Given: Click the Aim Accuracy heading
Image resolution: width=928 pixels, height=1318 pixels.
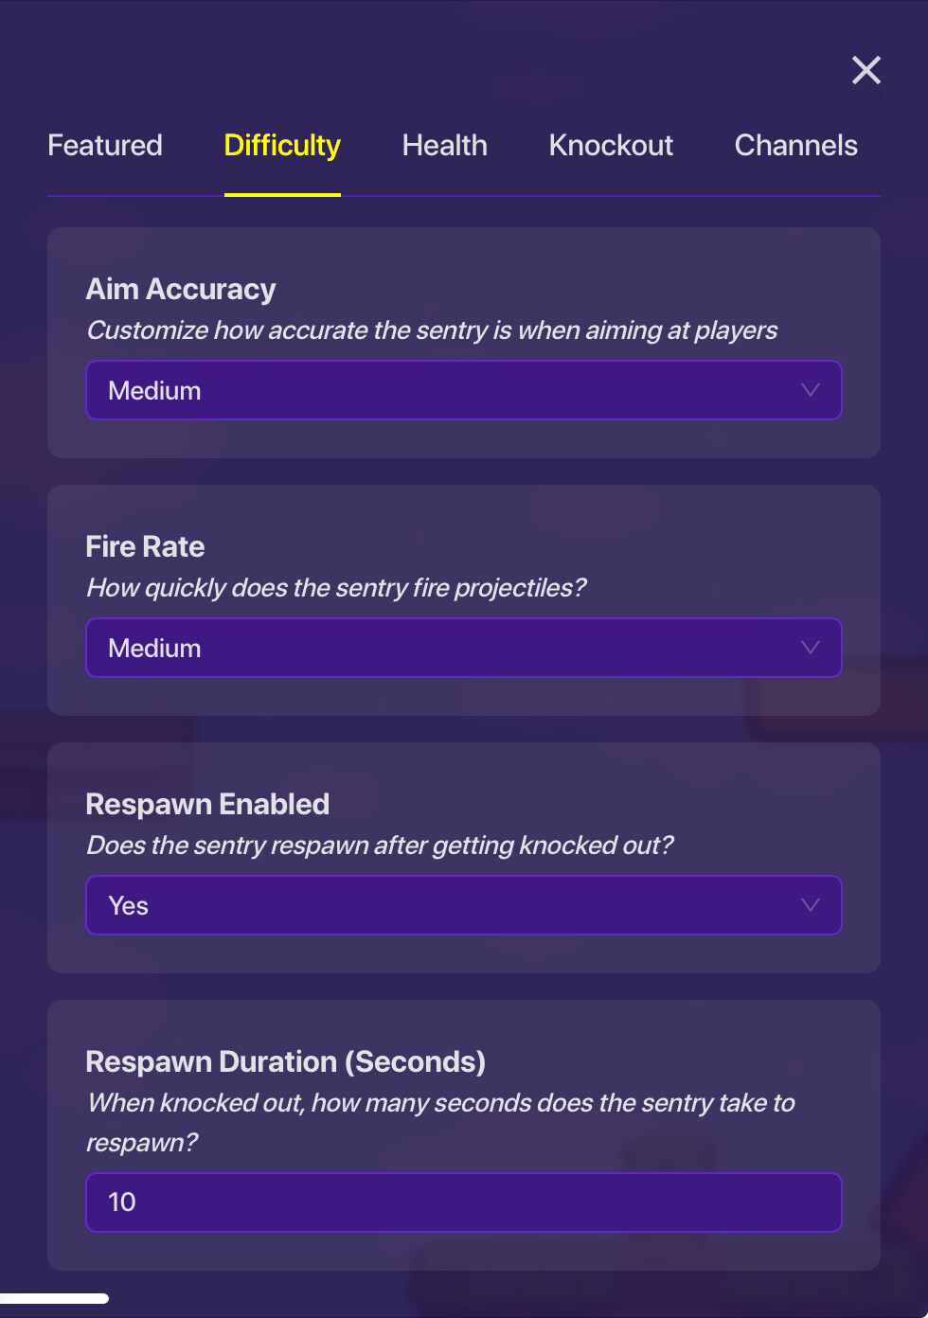Looking at the screenshot, I should point(181,289).
